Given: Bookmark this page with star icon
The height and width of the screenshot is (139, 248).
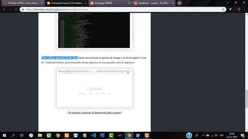Looking at the screenshot, I should (x=223, y=9).
